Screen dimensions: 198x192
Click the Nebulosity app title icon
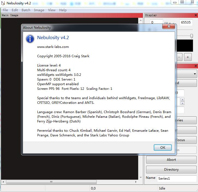click(3, 3)
